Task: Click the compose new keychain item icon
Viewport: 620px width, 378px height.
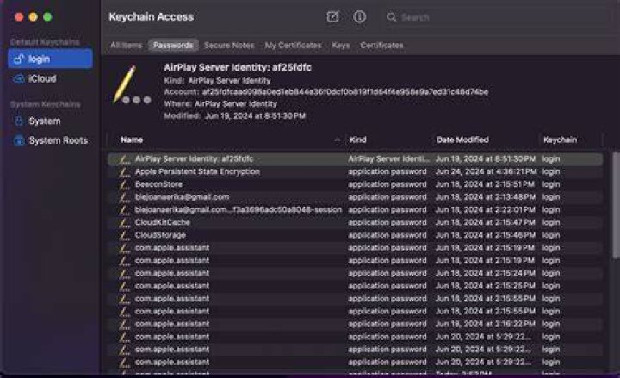Action: [332, 16]
